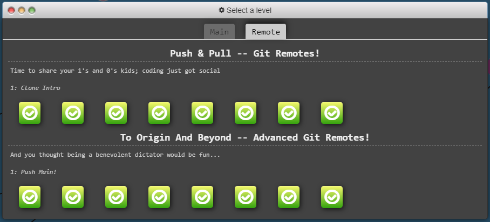Click the green zoom window button
Viewport: 490px width, 222px height.
click(x=32, y=10)
